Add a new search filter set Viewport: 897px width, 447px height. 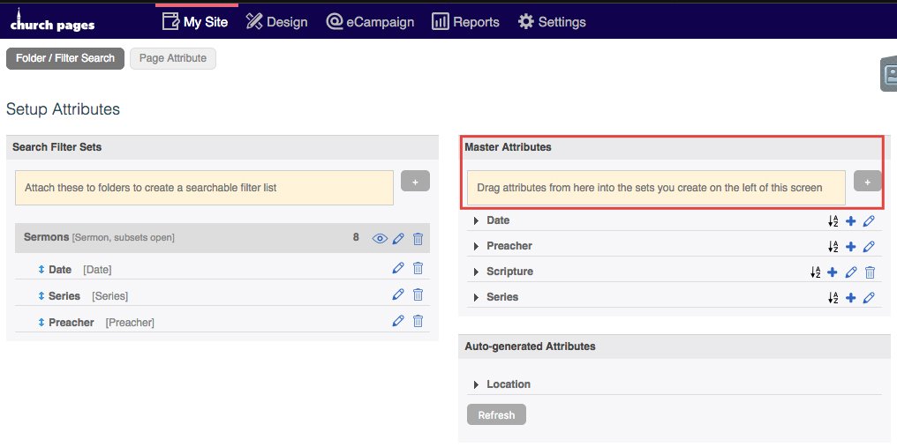[415, 182]
